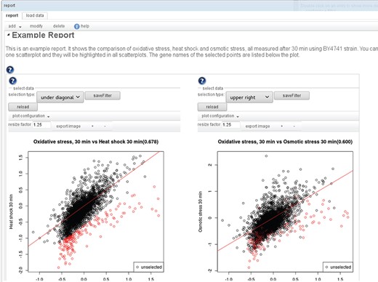Open the 'under diagonal' selection type dropdown
The height and width of the screenshot is (282, 378).
[60, 97]
